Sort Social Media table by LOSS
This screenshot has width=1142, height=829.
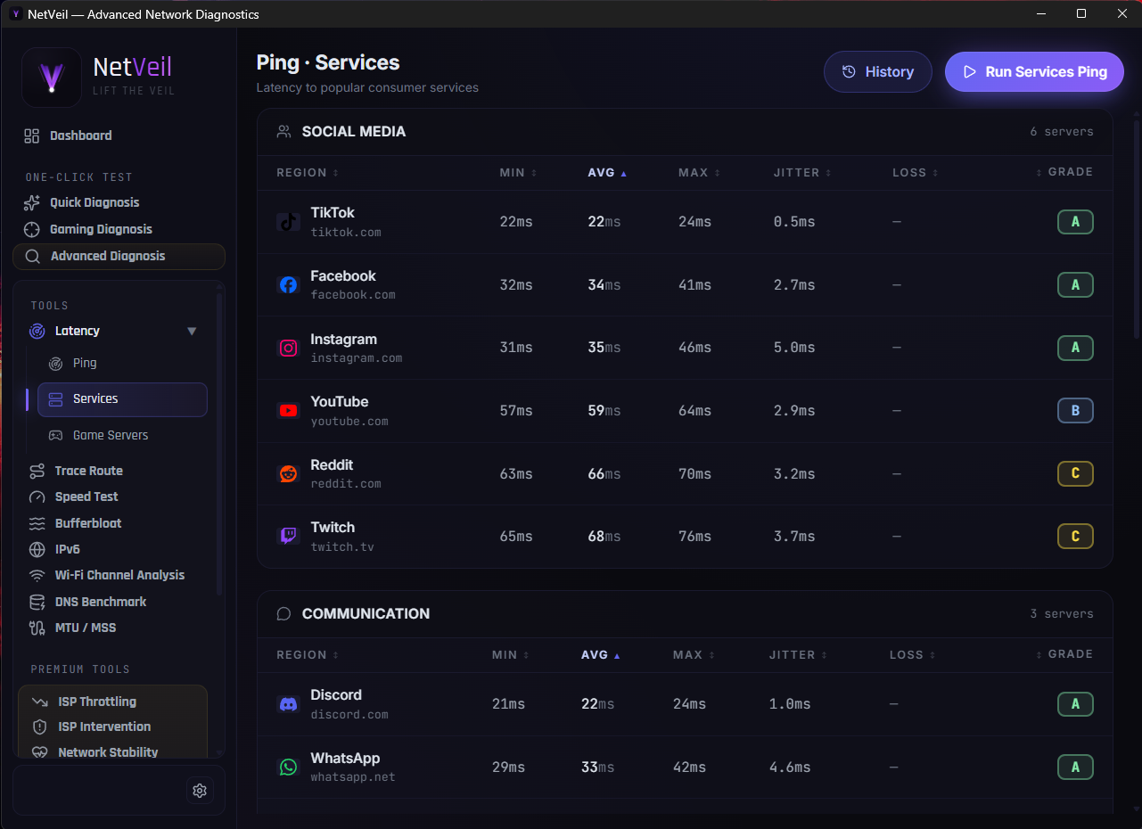916,173
